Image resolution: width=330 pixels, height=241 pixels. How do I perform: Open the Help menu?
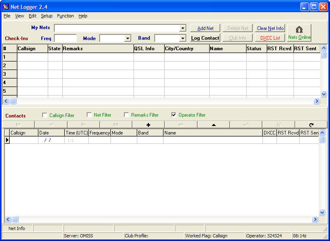83,16
